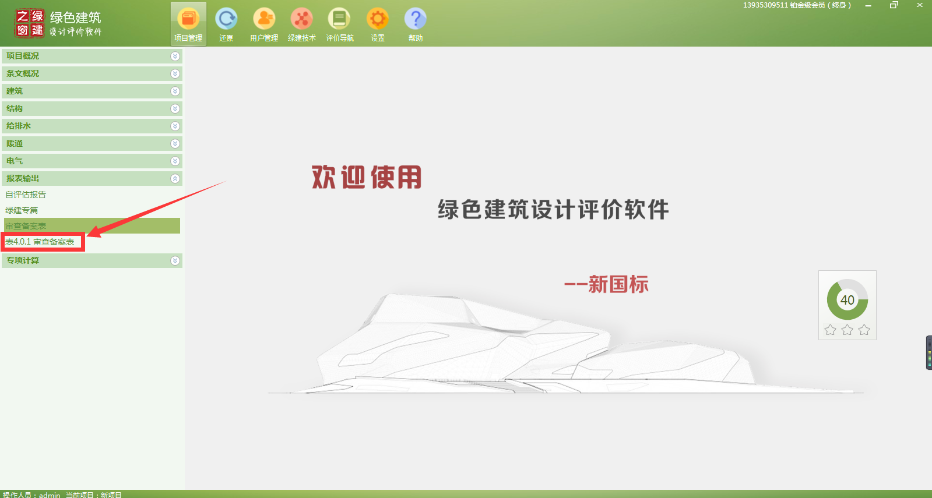Expand the 专项计算 section chevron

[175, 260]
